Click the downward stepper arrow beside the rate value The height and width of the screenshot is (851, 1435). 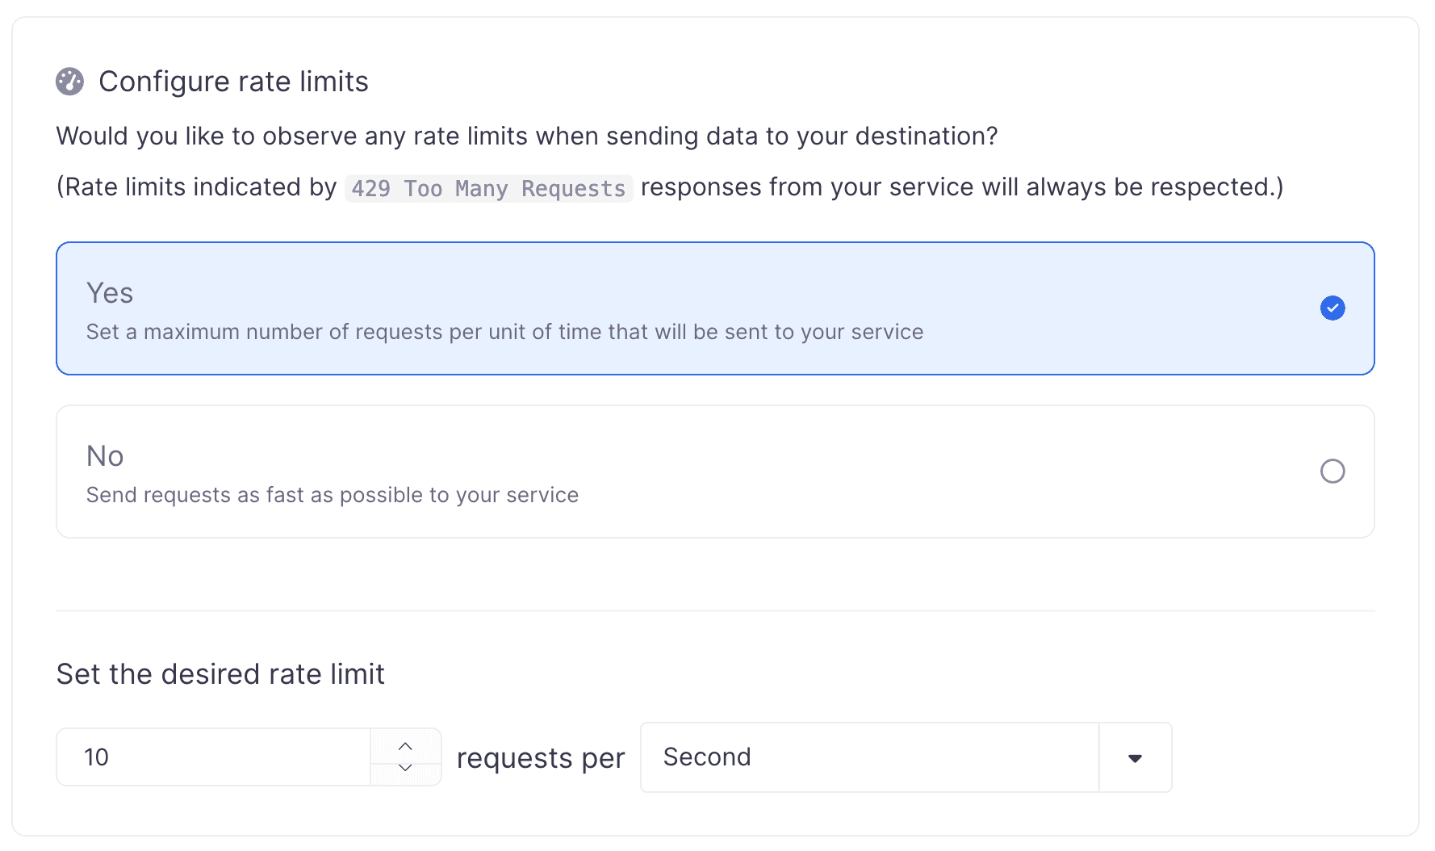[406, 769]
